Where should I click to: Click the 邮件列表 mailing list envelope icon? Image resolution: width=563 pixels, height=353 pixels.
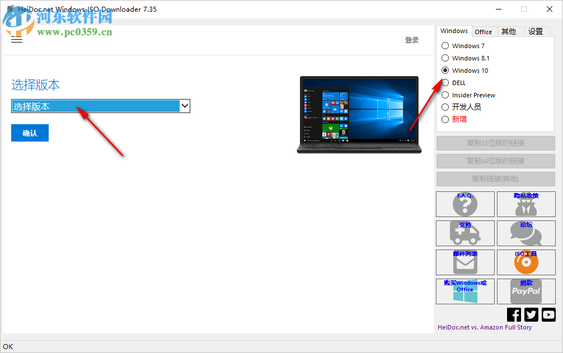[x=465, y=262]
